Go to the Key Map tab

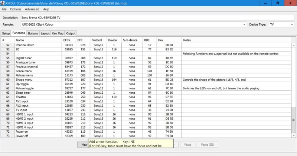pyautogui.click(x=58, y=33)
